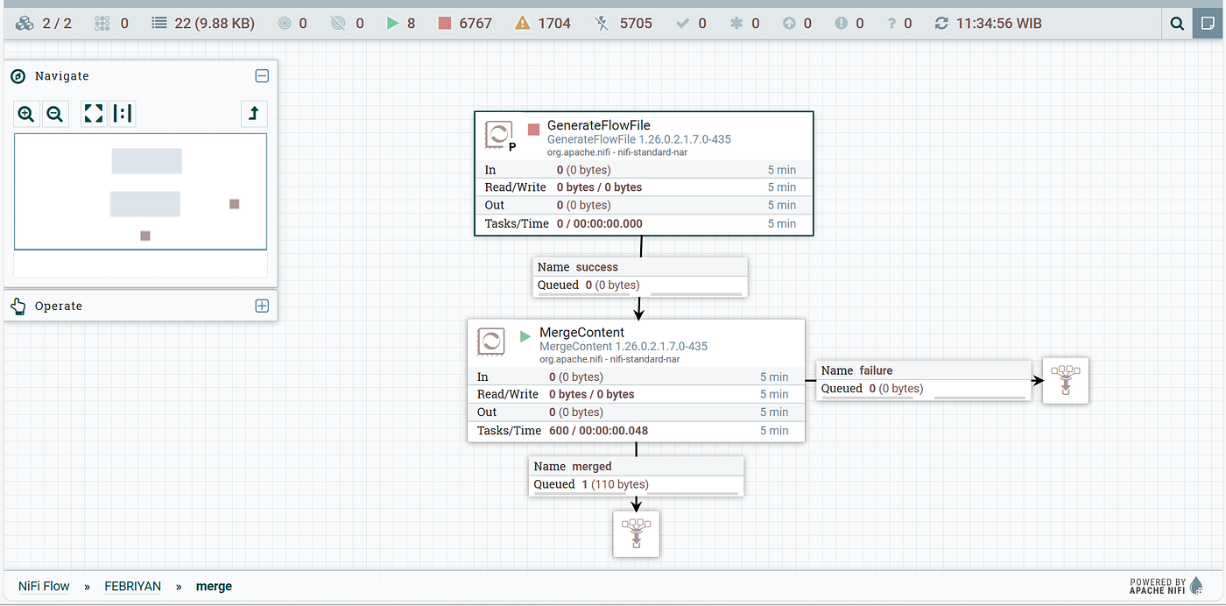The height and width of the screenshot is (606, 1226).
Task: Click the transmitting remote process groups icon
Action: (x=284, y=24)
